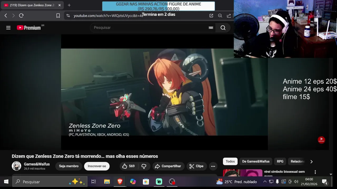Click the subscribe watermark on the video
Image resolution: width=337 pixels, height=189 pixels.
pos(321,140)
